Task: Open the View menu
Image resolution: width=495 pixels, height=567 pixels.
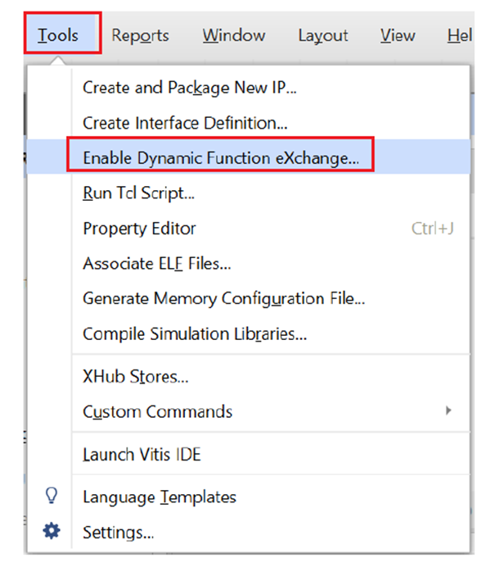Action: point(397,35)
